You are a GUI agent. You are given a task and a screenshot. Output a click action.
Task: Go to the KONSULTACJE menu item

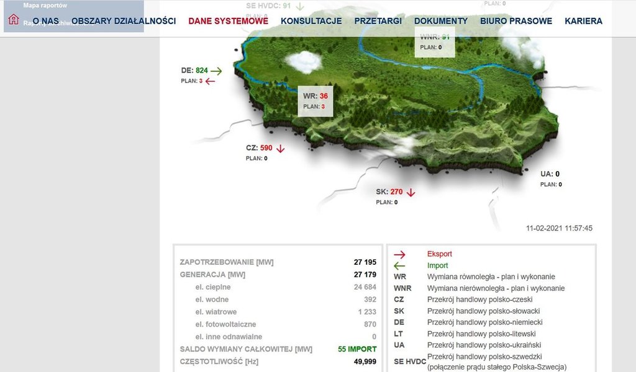tap(311, 21)
